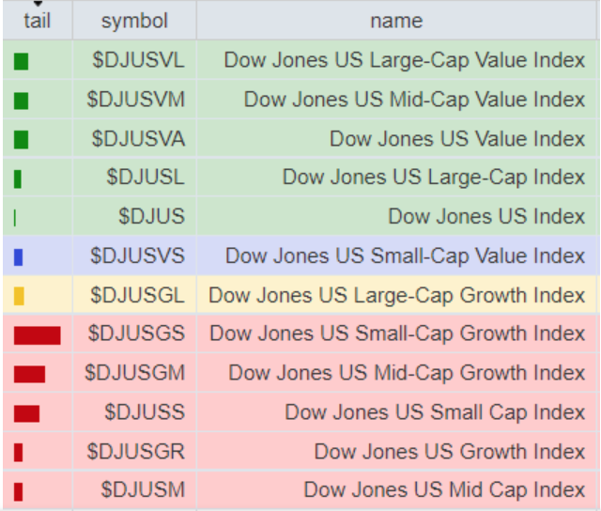The width and height of the screenshot is (601, 511).
Task: Click the blue tail bar for $DJUSVS
Action: coord(18,257)
